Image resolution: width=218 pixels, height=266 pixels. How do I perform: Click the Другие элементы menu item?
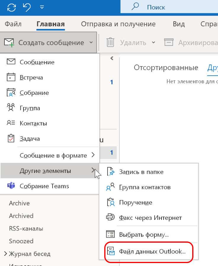click(50, 171)
